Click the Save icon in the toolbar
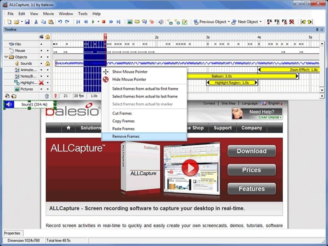328x246 pixels. pos(28,22)
